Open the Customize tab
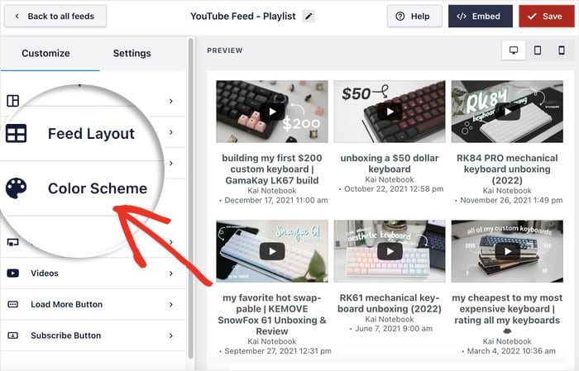Screen dimensions: 579x371 (45, 54)
